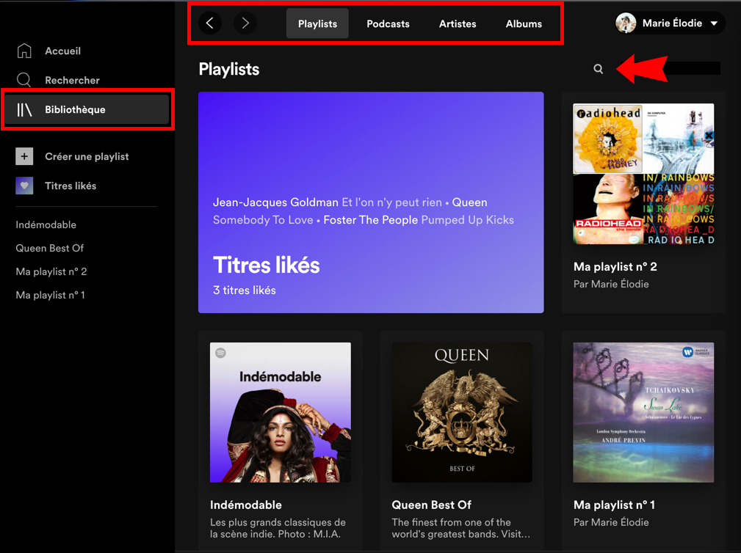Screen dimensions: 741x553
Task: Click the Queen Best Of album cover
Action: (462, 412)
